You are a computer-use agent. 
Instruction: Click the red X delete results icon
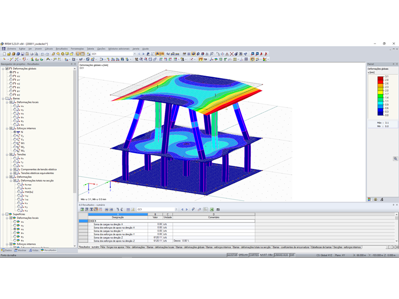[x=232, y=54]
